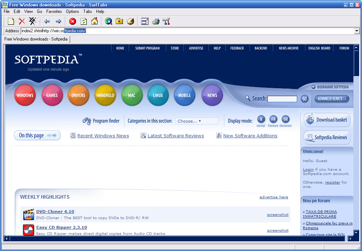Image resolution: width=362 pixels, height=251 pixels.
Task: Open the home page via house icon
Action: (94, 21)
